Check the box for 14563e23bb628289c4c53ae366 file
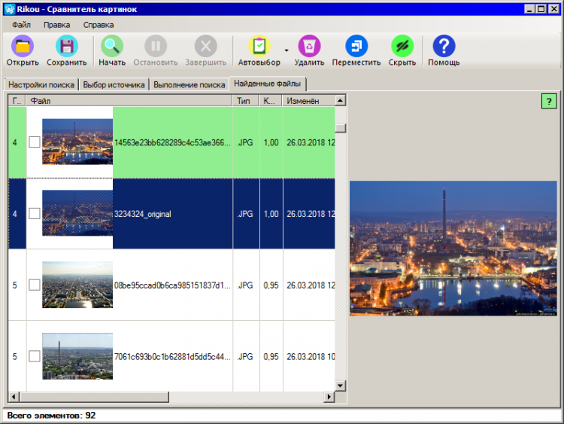This screenshot has height=424, width=564. point(35,142)
